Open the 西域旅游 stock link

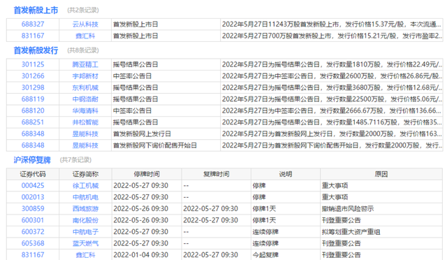coord(85,209)
